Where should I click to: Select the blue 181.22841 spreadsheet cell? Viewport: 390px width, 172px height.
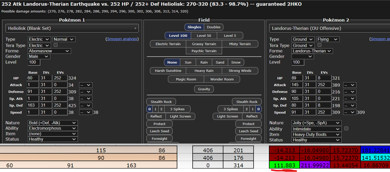click(375, 150)
